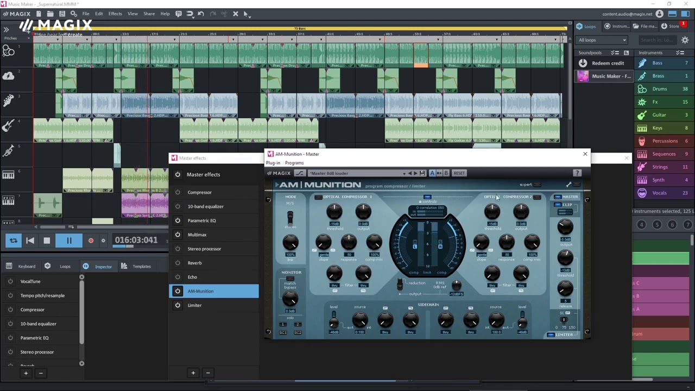The width and height of the screenshot is (695, 391).
Task: Create a new project via toolbar icon
Action: (x=39, y=14)
